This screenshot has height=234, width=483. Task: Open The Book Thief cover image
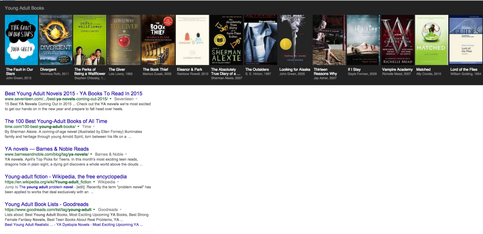click(158, 40)
